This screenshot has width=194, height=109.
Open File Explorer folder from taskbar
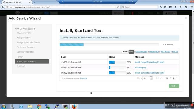30,107
